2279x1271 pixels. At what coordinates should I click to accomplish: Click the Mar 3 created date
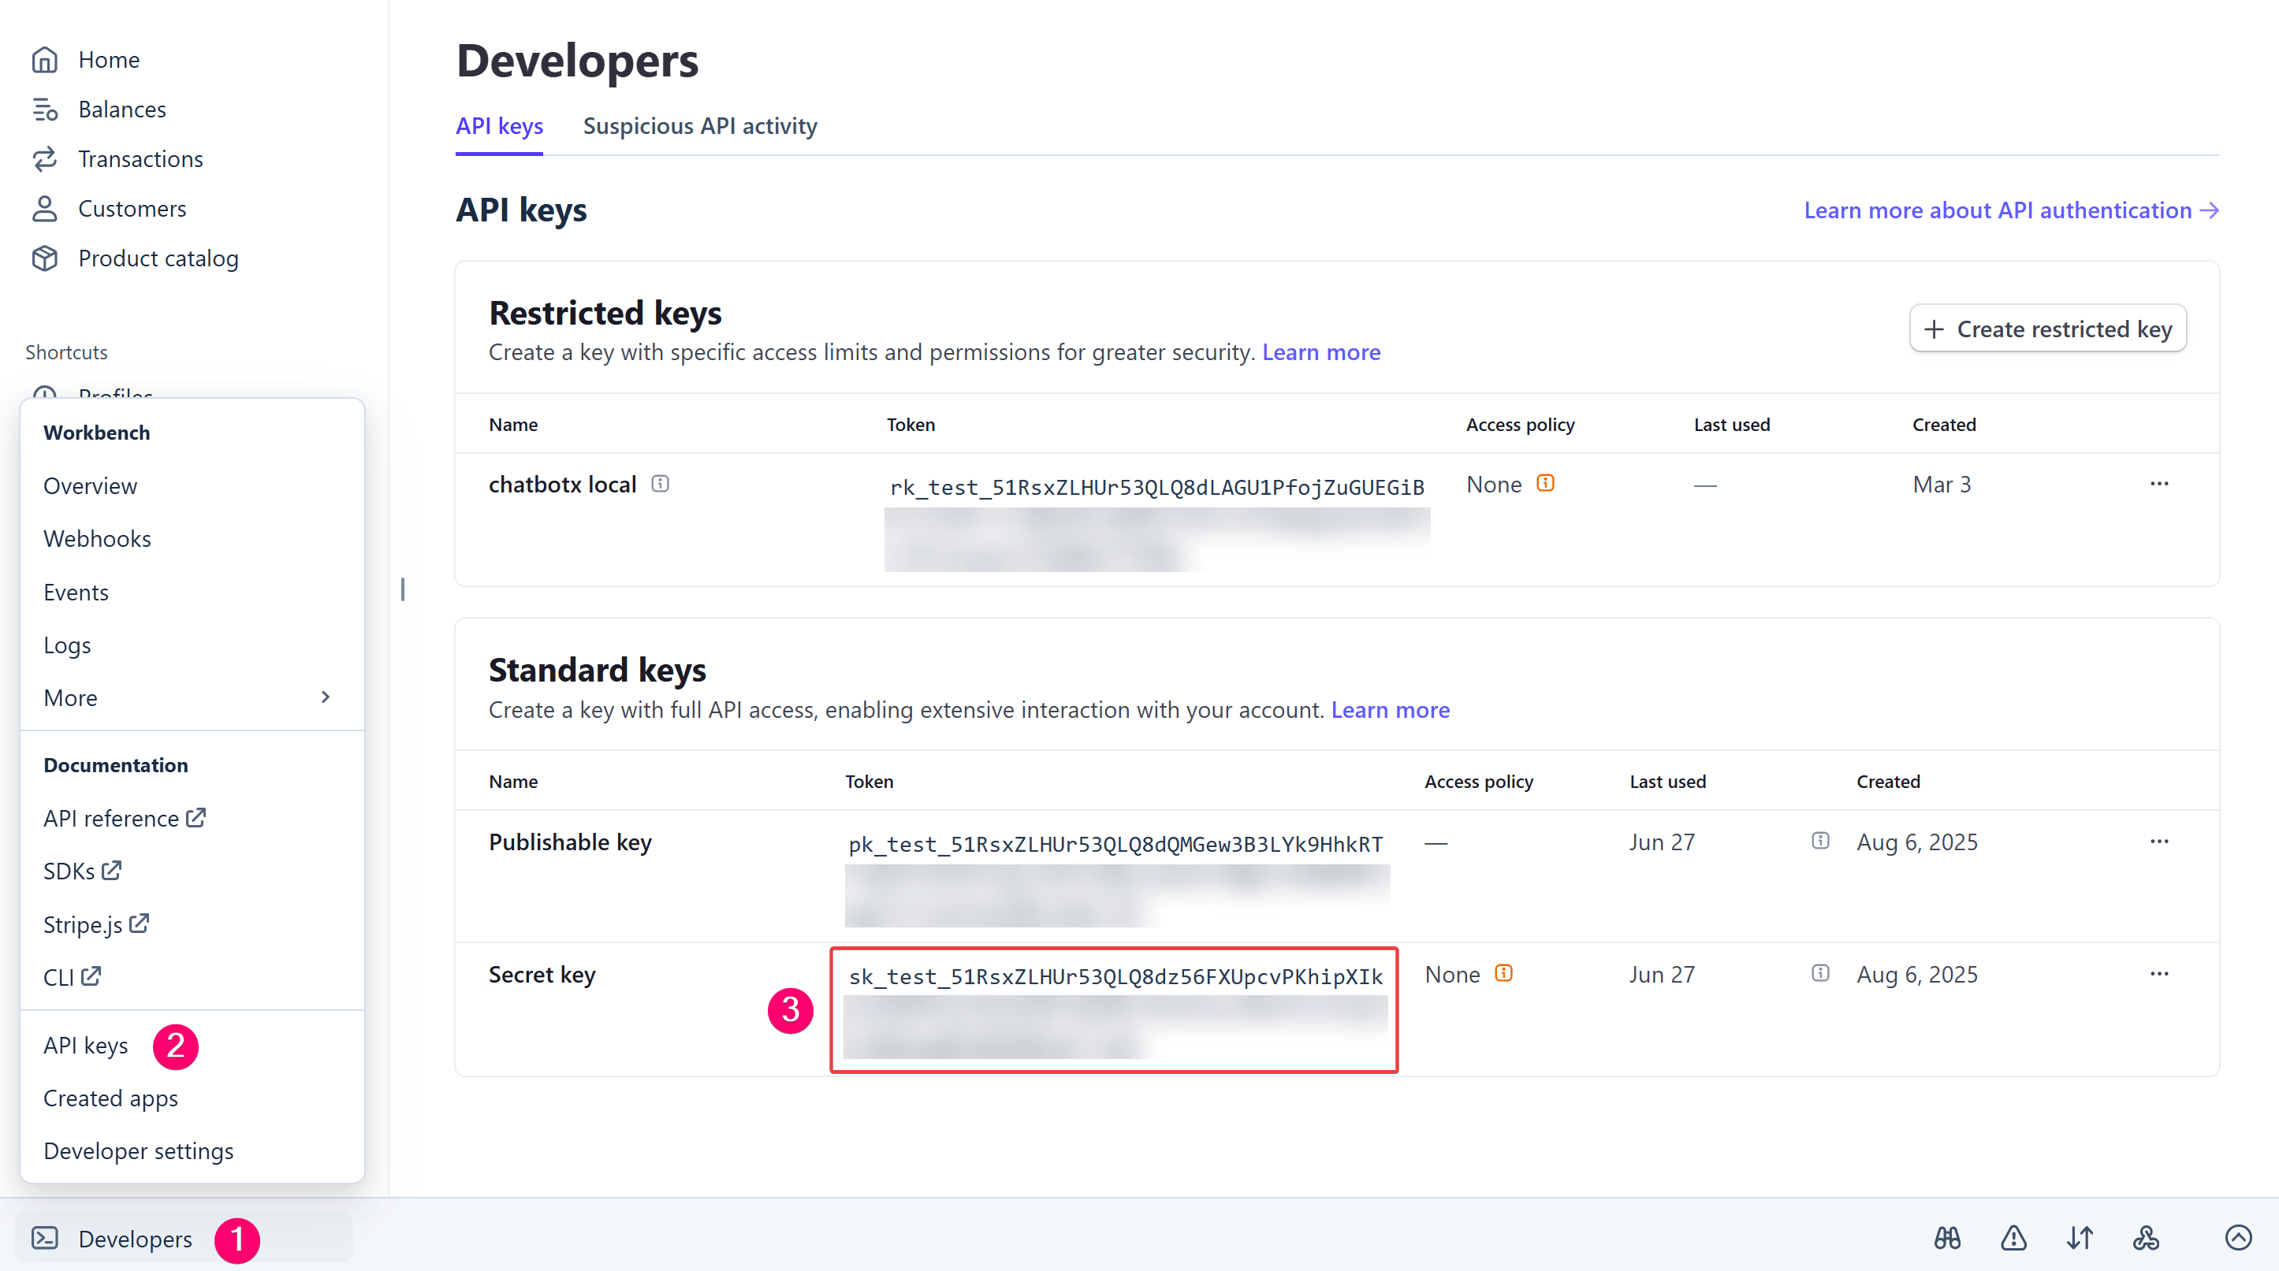(1942, 485)
